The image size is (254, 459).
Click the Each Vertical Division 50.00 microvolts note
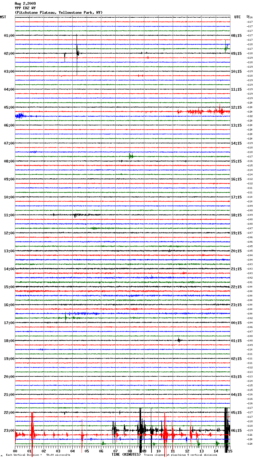click(x=38, y=455)
